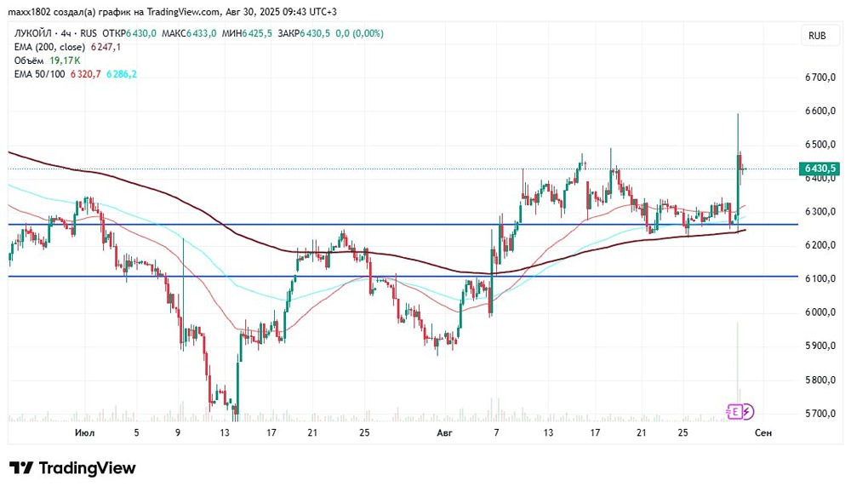
Task: Click the EMA (200, close) indicator label
Action: [x=49, y=48]
